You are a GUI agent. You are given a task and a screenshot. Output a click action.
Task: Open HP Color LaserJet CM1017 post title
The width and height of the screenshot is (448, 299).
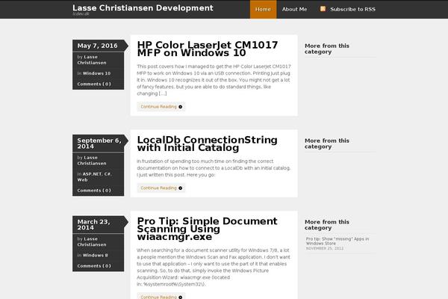[208, 49]
